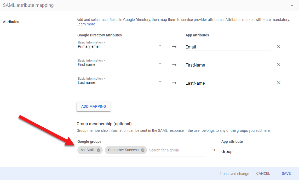Open the Learn more link
Screen dimensions: 299x180
pos(86,24)
